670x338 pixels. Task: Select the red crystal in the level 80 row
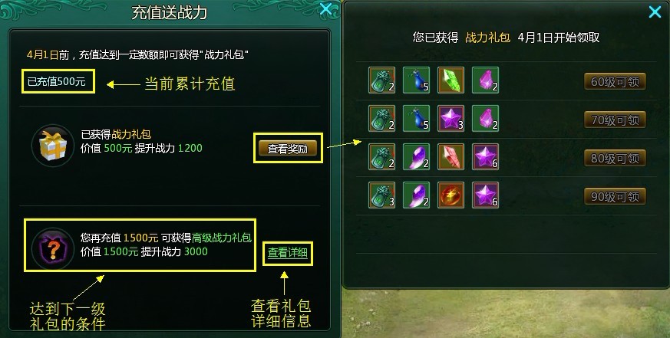click(x=451, y=156)
